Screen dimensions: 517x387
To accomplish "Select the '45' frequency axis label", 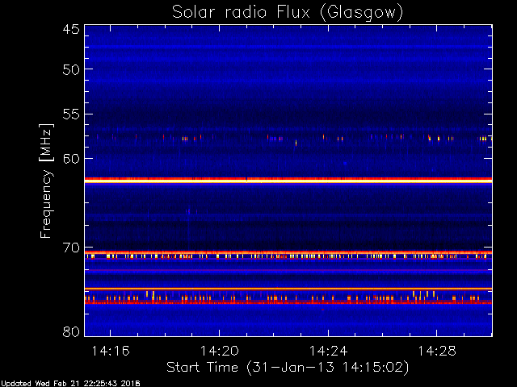I will [71, 29].
